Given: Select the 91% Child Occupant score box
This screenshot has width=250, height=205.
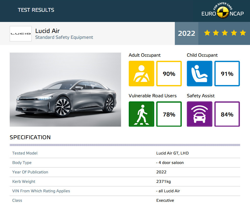Looking at the screenshot, I should click(227, 74).
